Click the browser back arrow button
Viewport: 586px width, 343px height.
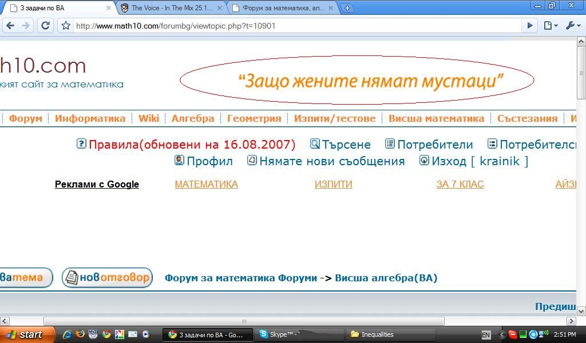pos(10,25)
